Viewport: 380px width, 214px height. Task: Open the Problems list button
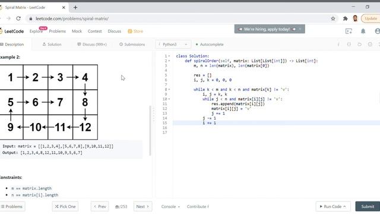12,206
